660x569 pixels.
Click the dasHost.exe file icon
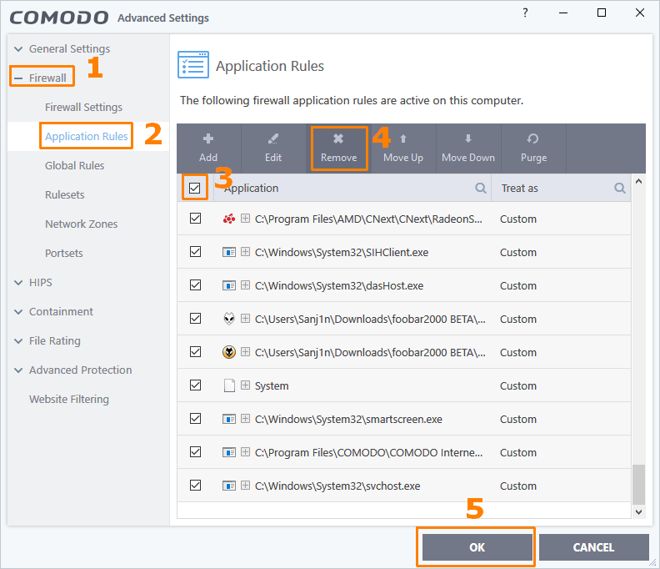pyautogui.click(x=229, y=285)
